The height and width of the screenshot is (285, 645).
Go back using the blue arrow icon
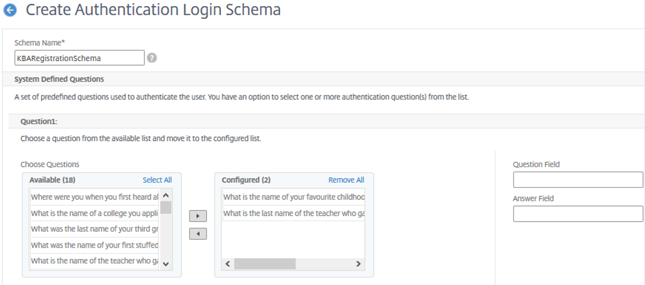(10, 10)
